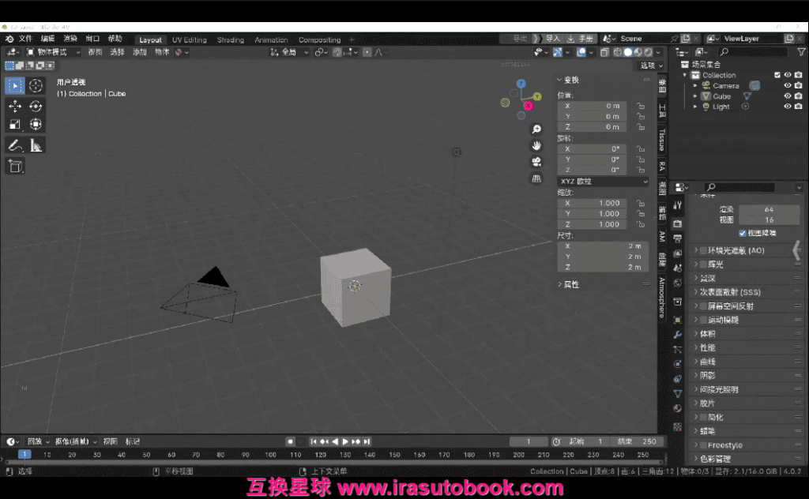This screenshot has height=499, width=809.
Task: Select the Scale tool
Action: click(15, 124)
